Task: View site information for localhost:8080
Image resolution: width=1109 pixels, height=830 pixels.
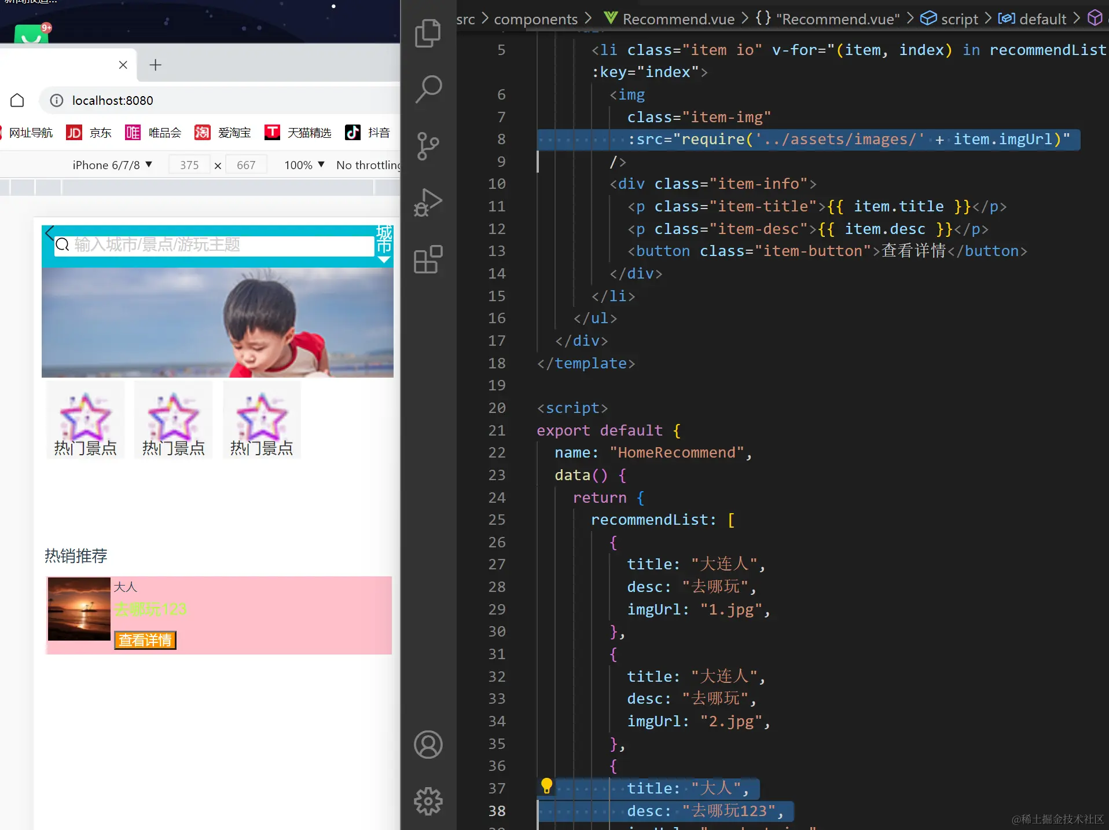Action: 57,100
